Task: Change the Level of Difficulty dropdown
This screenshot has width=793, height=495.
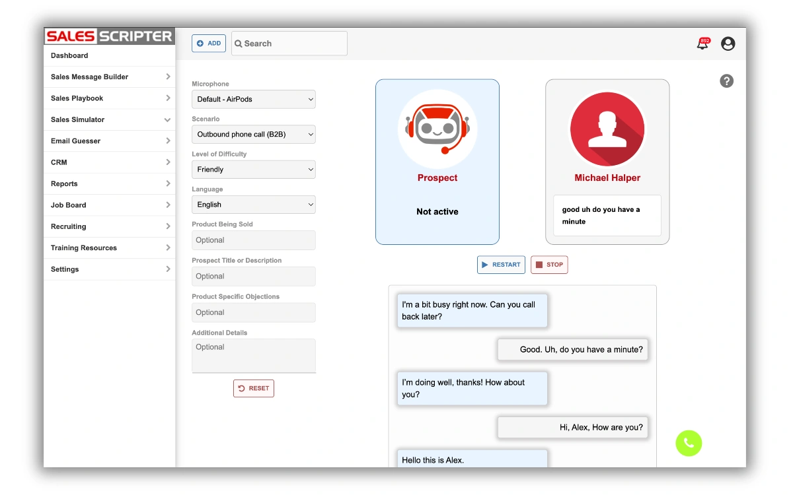Action: (254, 170)
